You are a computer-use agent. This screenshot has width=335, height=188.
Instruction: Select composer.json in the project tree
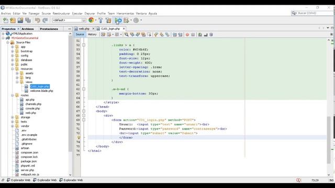29,152
